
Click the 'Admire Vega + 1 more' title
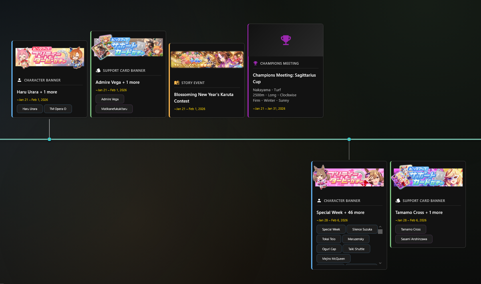118,82
